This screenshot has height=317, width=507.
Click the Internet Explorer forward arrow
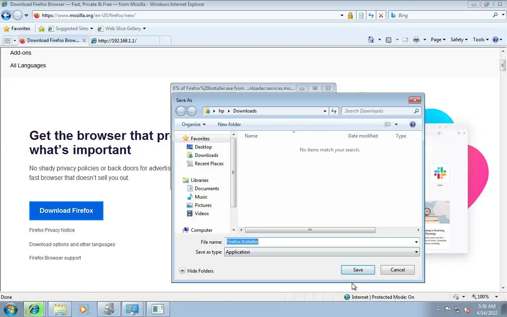17,15
